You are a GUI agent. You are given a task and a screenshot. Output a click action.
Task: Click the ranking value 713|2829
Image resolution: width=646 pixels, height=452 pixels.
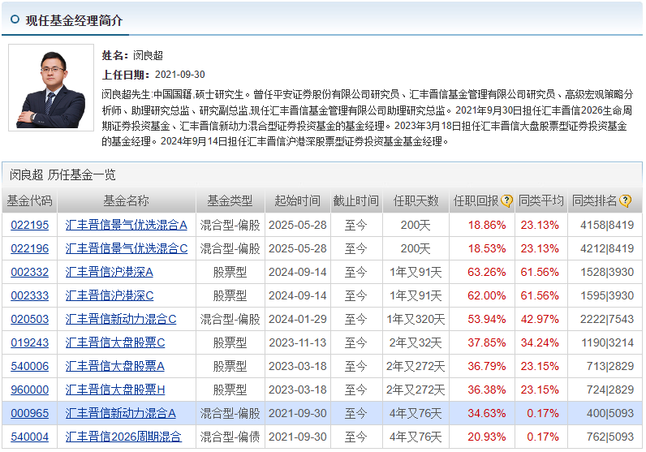[x=610, y=366]
